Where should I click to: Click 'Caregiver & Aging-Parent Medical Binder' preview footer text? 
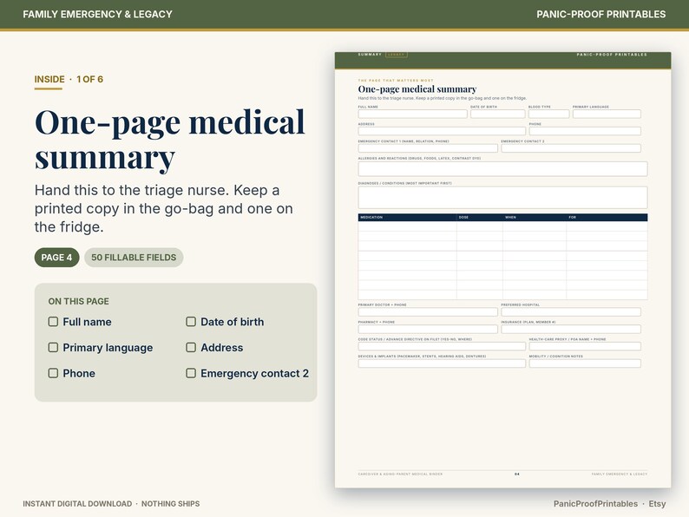point(400,474)
